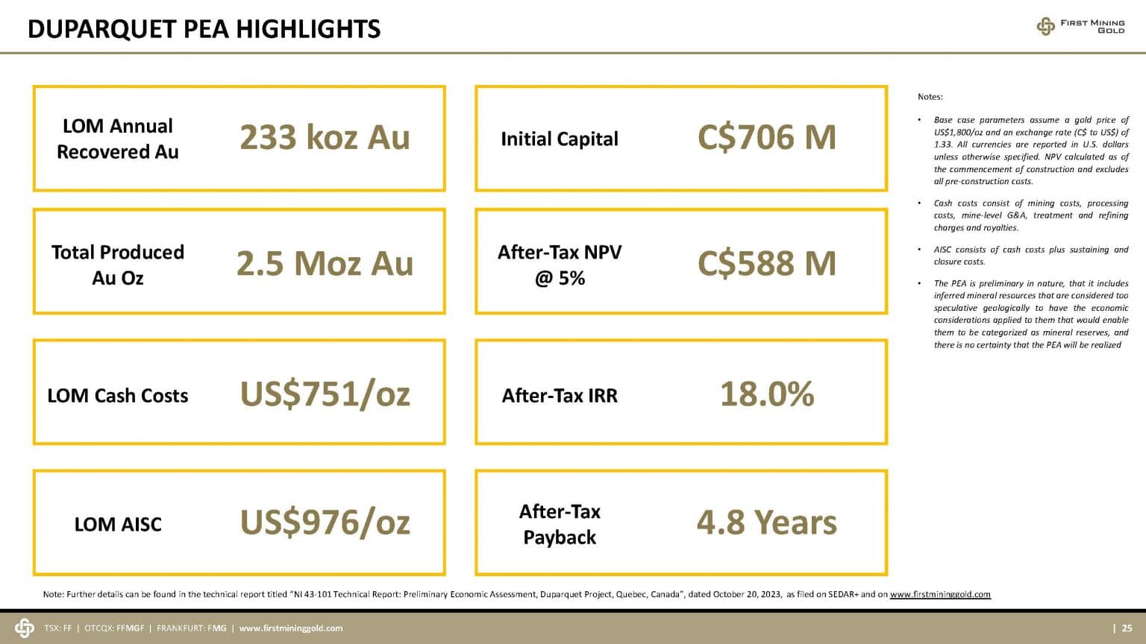Click the footer www.firstmininggold.com website text
This screenshot has width=1146, height=644.
[290, 628]
